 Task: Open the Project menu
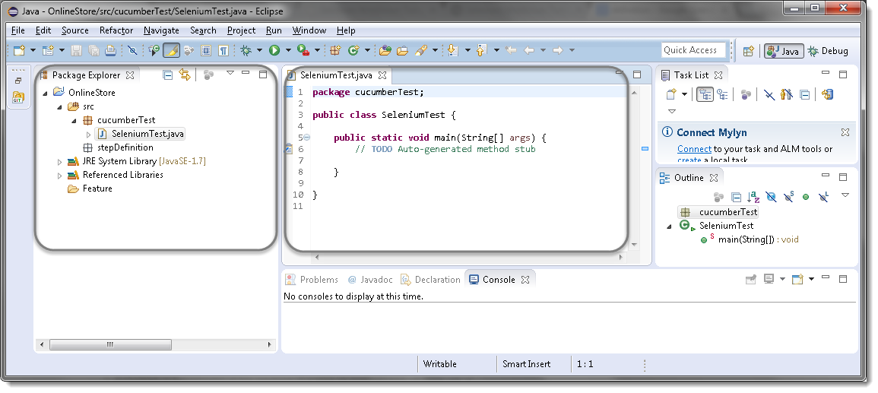point(241,30)
